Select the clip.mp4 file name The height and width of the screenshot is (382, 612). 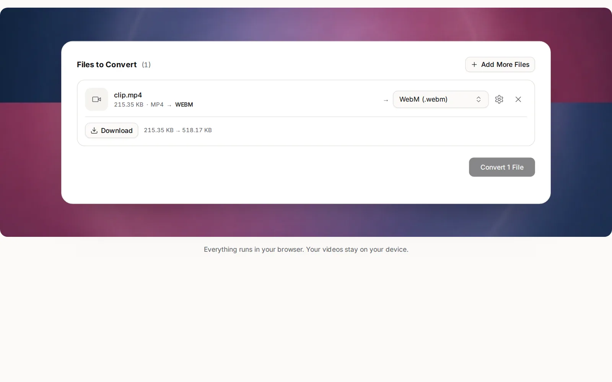tap(128, 95)
